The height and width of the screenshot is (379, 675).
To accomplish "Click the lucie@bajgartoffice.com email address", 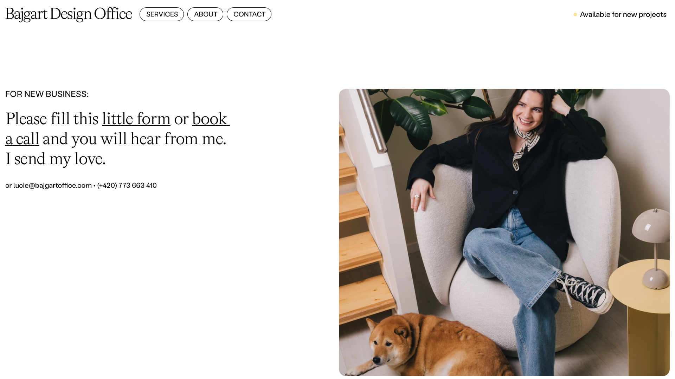I will click(x=52, y=185).
